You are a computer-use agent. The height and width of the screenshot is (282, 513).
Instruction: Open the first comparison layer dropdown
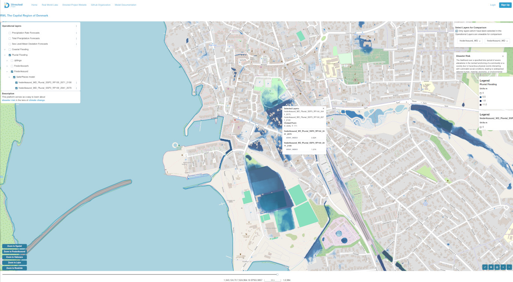tap(470, 41)
